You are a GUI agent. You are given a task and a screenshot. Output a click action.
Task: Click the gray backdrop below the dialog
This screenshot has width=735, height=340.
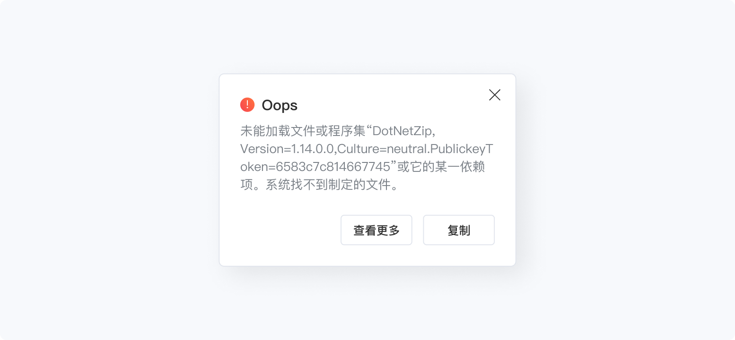(x=367, y=303)
